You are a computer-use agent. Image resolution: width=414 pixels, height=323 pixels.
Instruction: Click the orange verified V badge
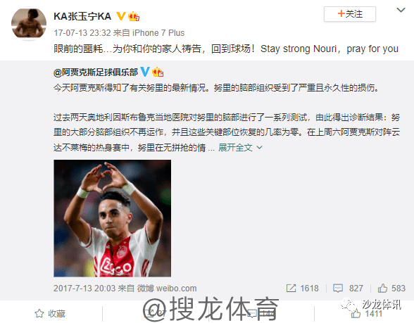(121, 16)
